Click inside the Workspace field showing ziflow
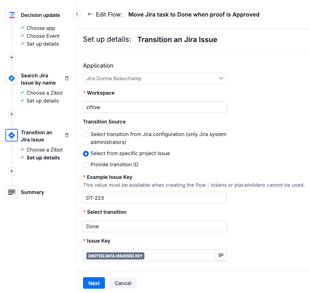Screen dimensions: 310x293 pyautogui.click(x=154, y=107)
